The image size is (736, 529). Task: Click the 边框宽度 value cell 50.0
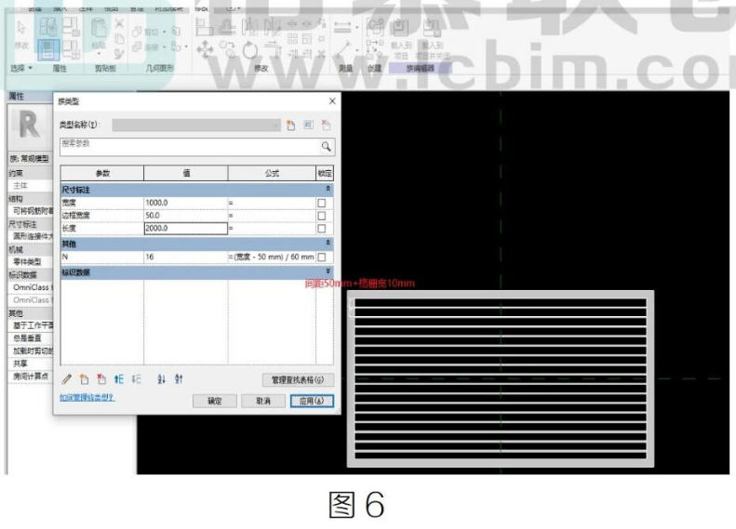point(186,216)
